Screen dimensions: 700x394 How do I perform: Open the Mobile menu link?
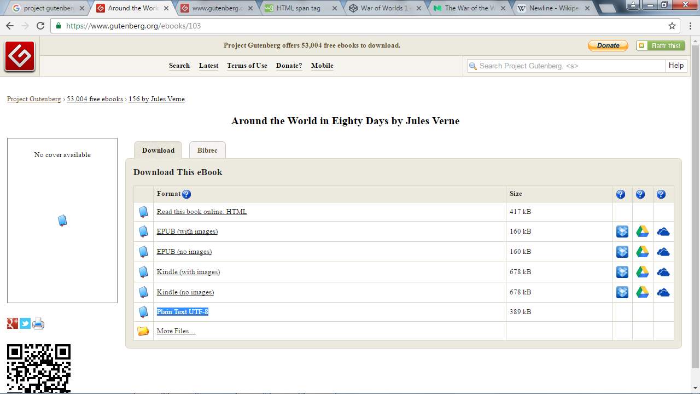click(322, 66)
